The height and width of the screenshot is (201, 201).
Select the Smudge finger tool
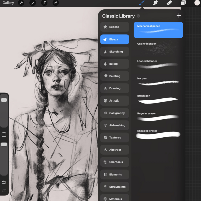point(155,3)
